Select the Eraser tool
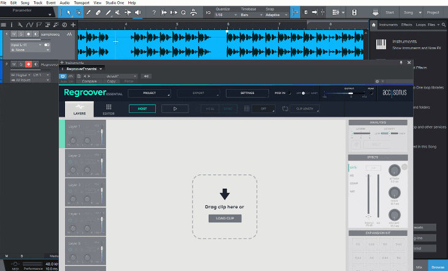 point(98,12)
